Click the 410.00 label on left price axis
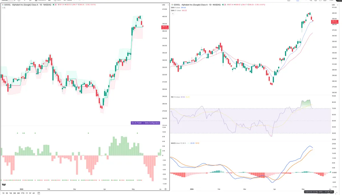 [x=164, y=9]
